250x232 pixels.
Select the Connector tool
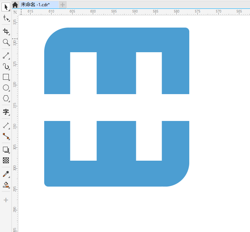tap(6, 136)
